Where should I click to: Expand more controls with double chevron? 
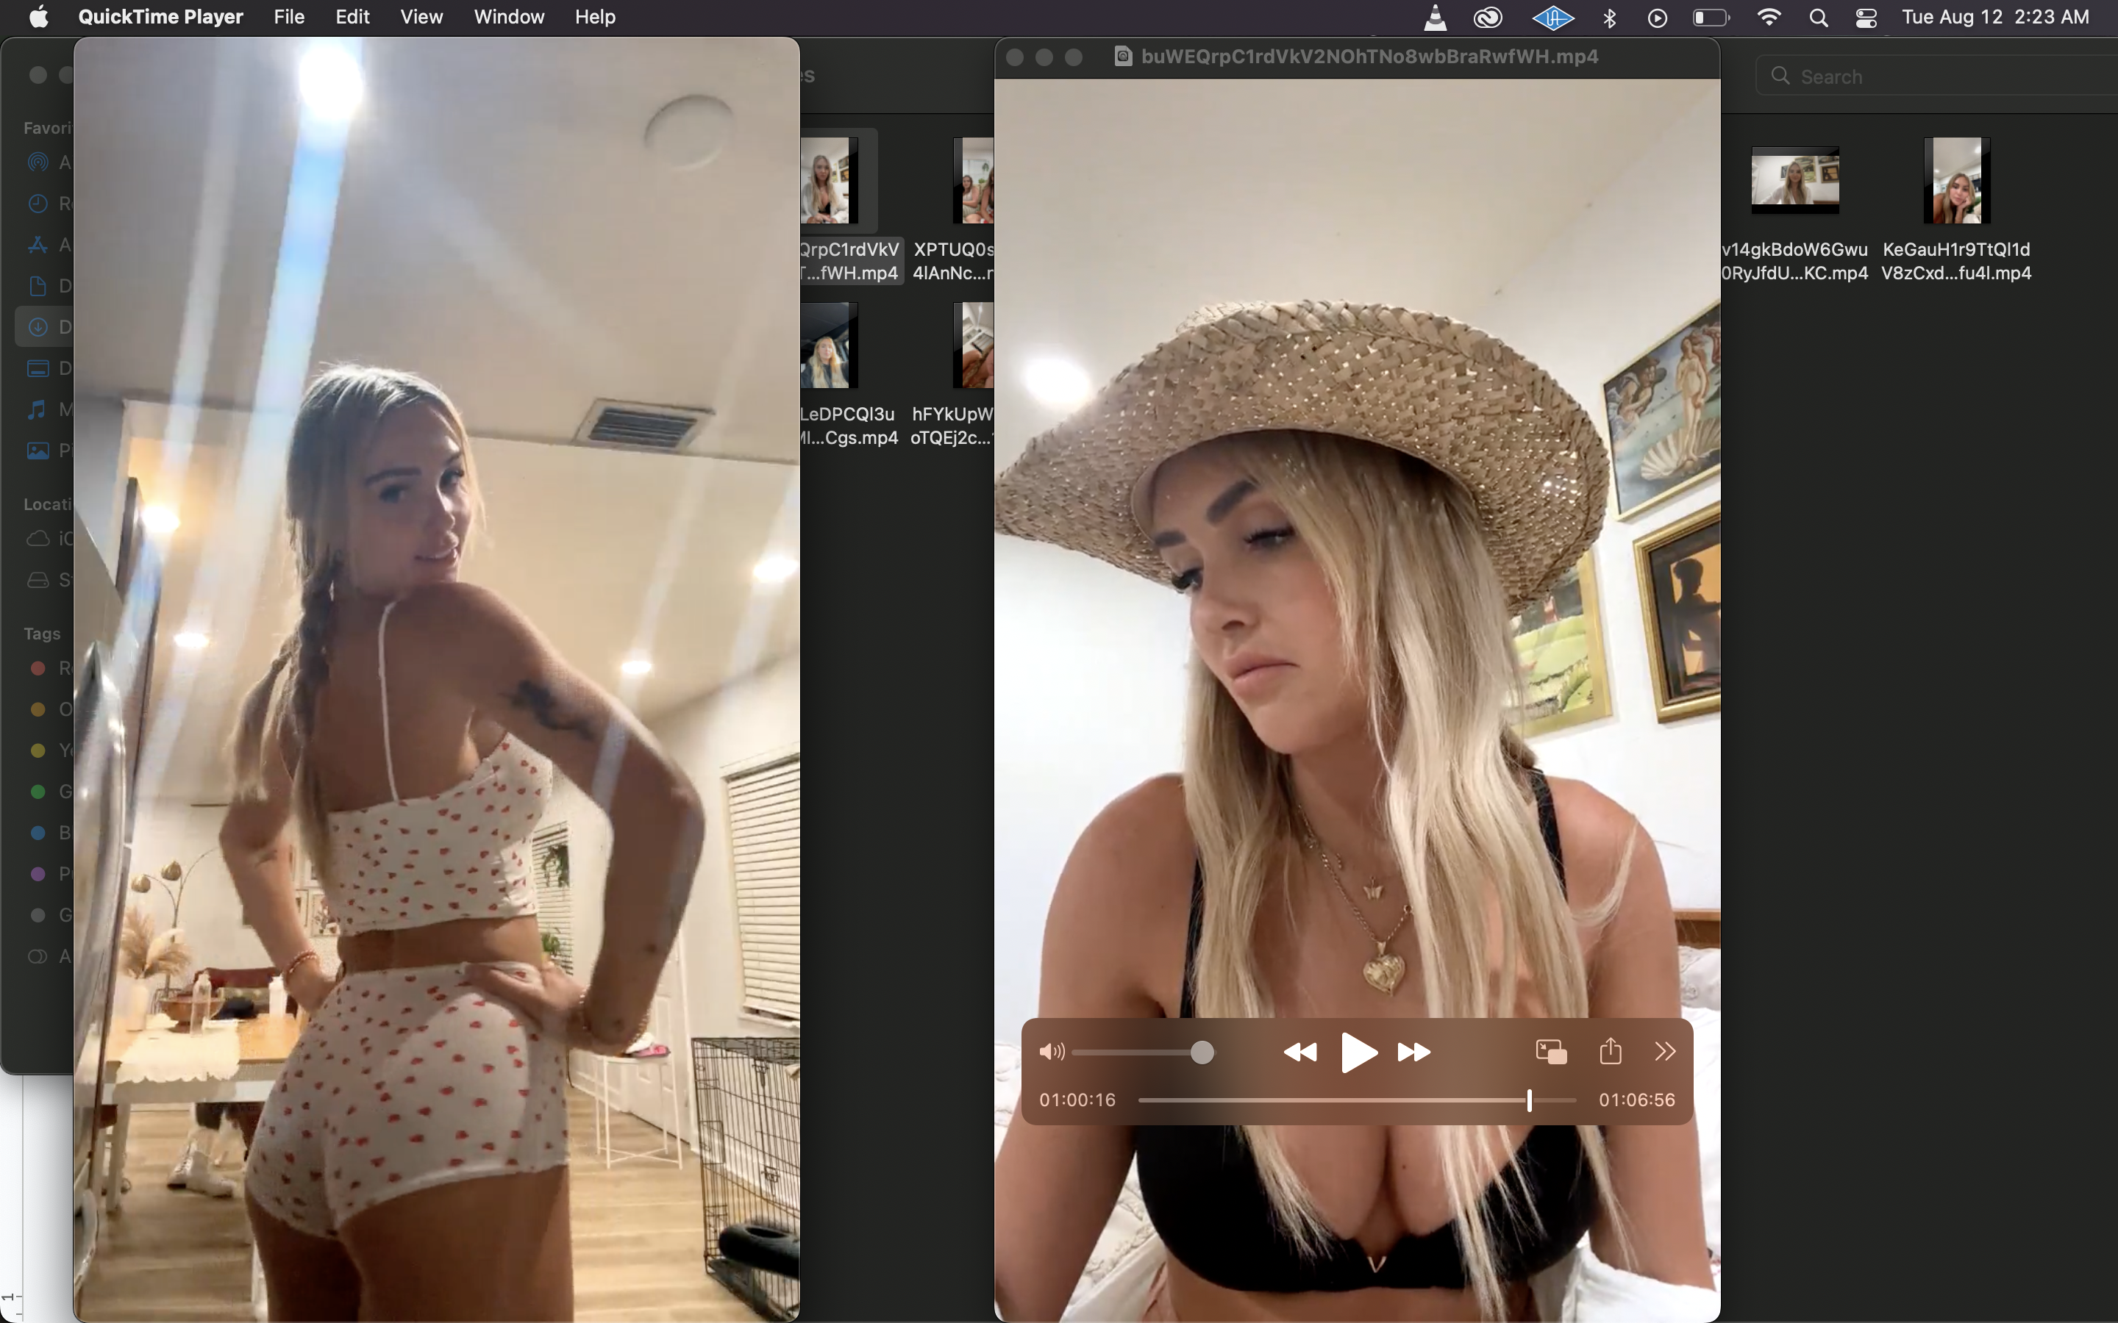pos(1665,1051)
